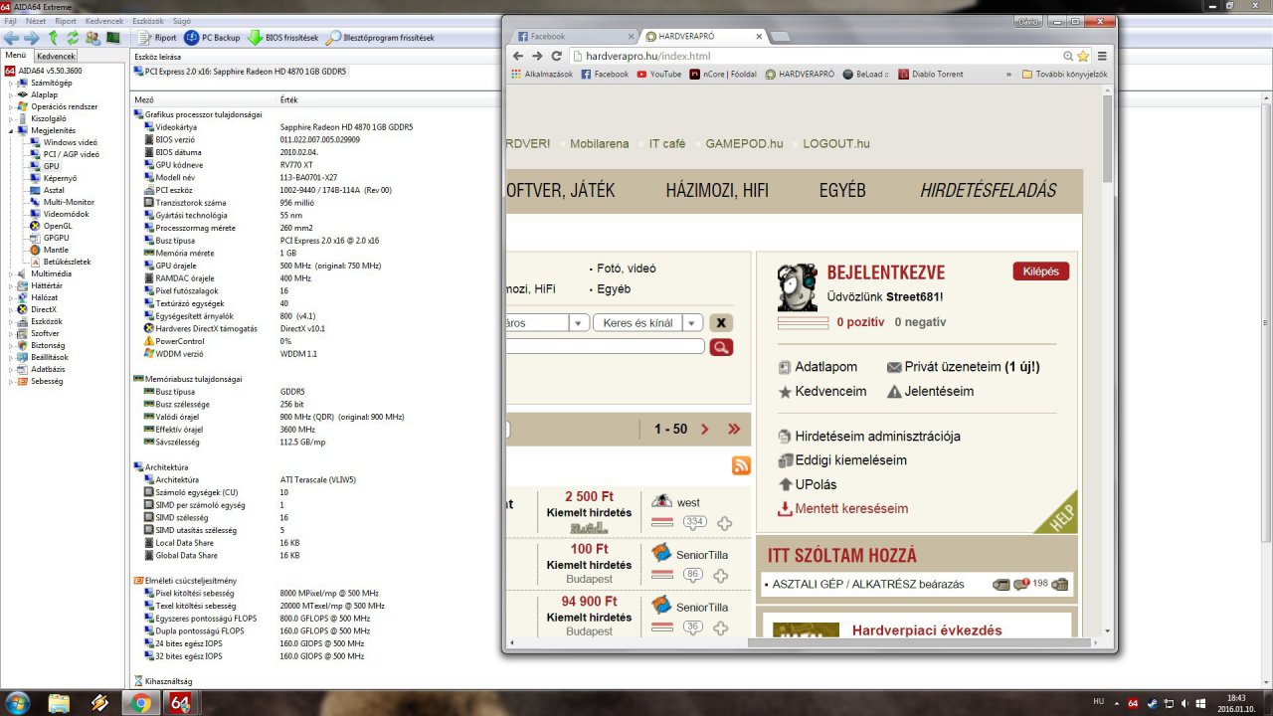Click the Hardverapró search text field
The height and width of the screenshot is (716, 1273).
click(605, 347)
